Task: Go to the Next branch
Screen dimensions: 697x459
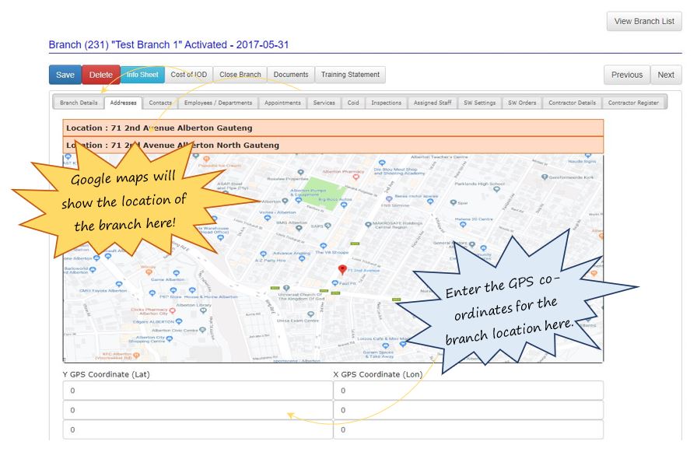Action: tap(666, 75)
